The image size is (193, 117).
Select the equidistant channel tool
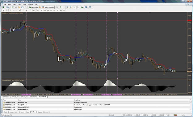(x=20, y=10)
